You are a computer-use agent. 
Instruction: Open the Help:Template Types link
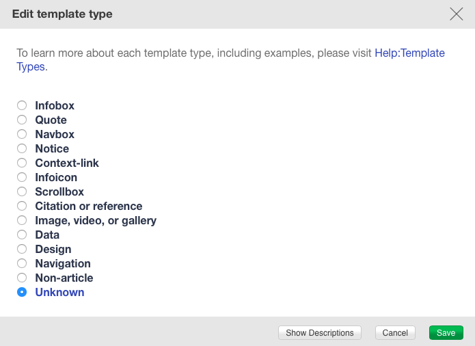409,53
